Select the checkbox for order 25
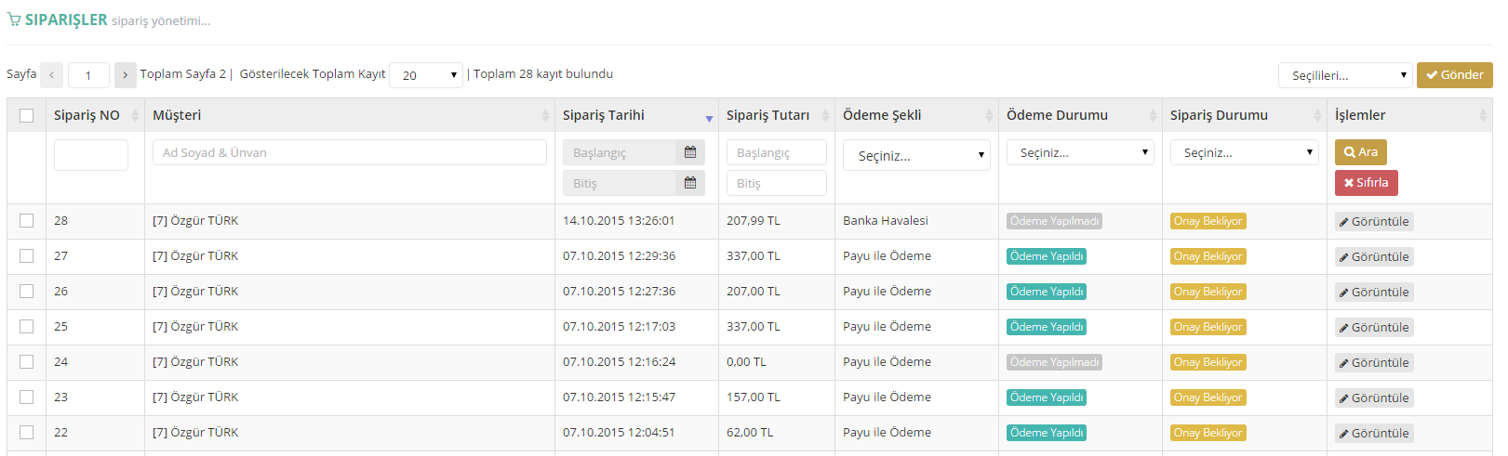The image size is (1508, 456). click(x=26, y=327)
